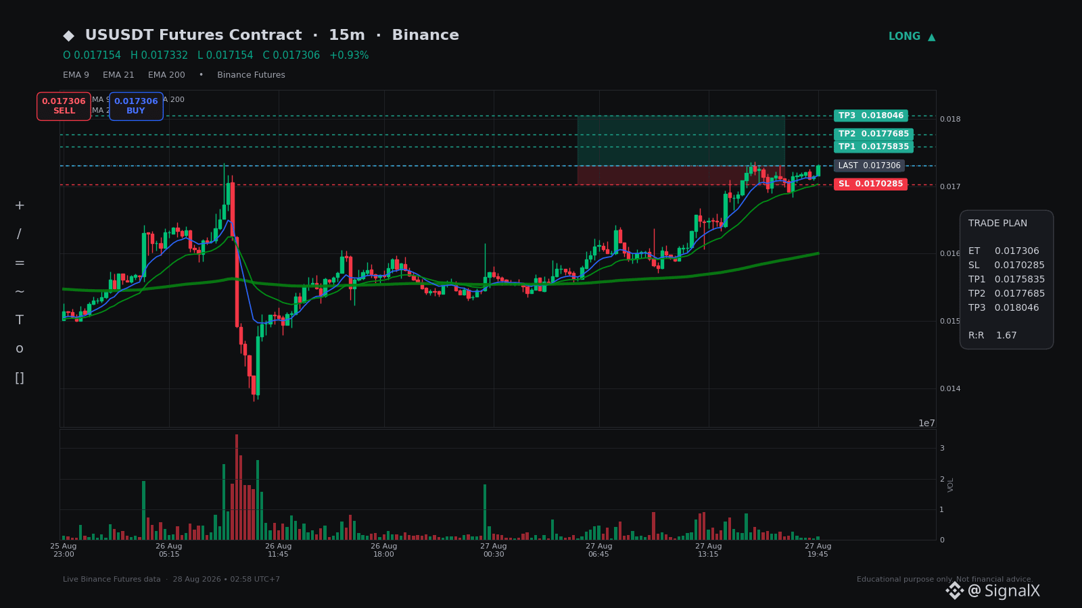Select the T text annotation tool

[20, 320]
